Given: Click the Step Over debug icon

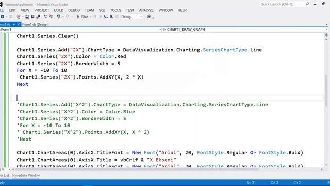Looking at the screenshot, I should tap(111, 17).
